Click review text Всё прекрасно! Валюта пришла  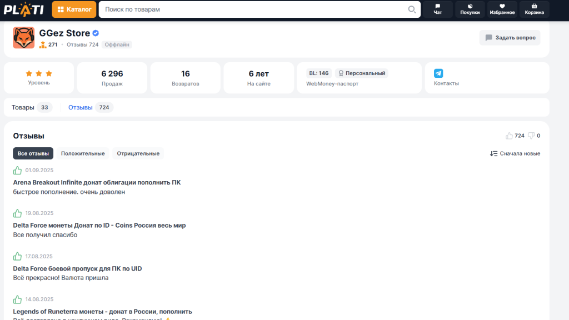(61, 278)
